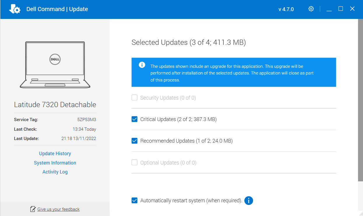Disable Automatically restart system checkbox

tap(134, 200)
